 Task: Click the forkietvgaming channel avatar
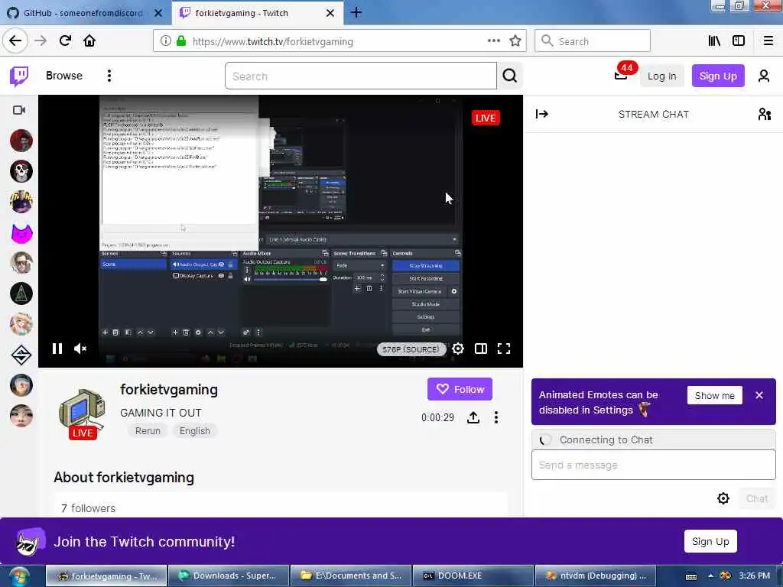(x=82, y=411)
